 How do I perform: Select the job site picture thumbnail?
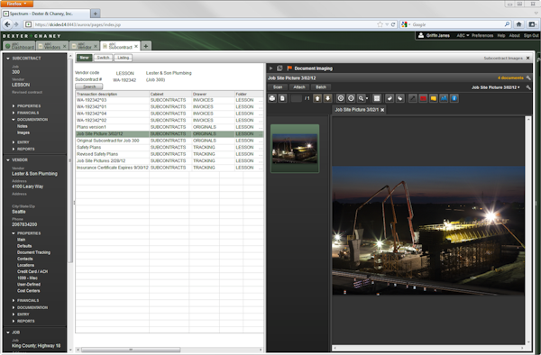295,149
